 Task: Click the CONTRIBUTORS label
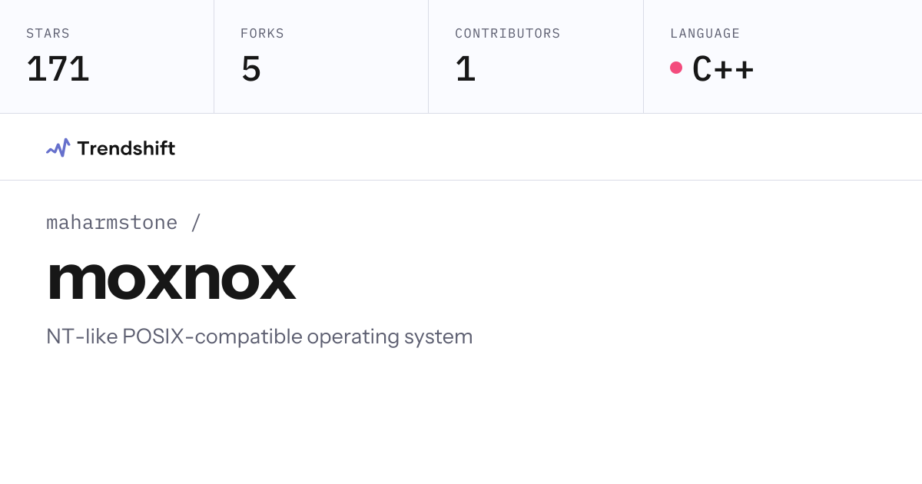[x=508, y=34]
